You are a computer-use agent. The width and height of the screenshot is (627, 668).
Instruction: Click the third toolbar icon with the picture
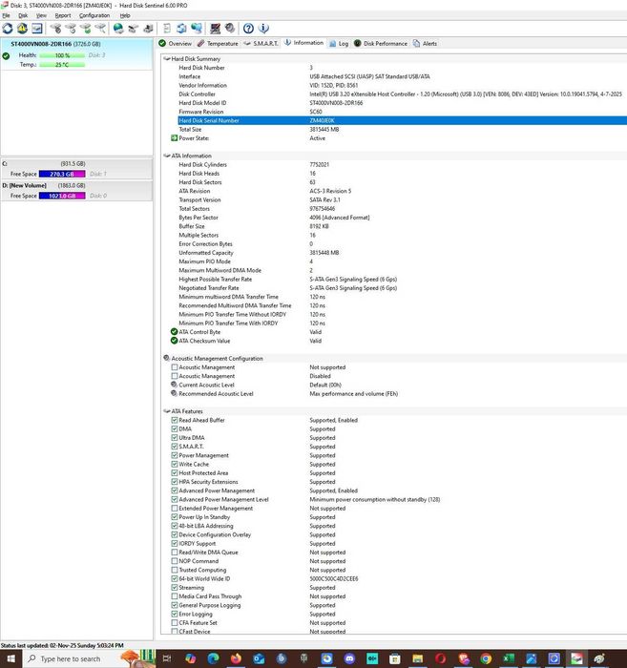pyautogui.click(x=37, y=29)
